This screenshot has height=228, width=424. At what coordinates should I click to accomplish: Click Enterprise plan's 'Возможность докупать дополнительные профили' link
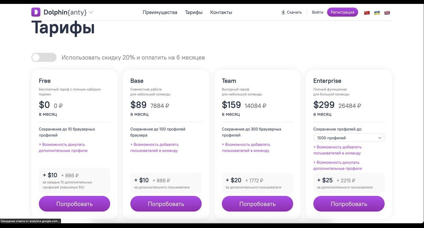(338, 165)
